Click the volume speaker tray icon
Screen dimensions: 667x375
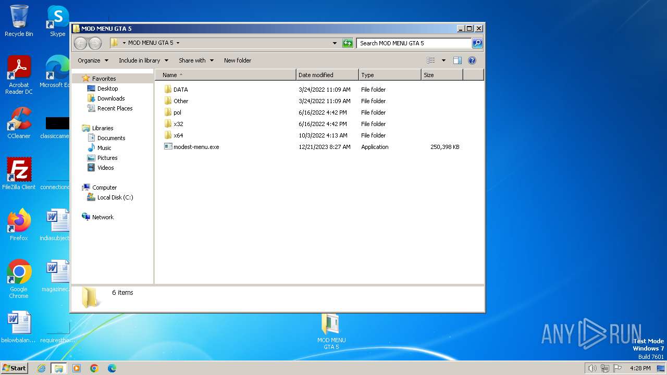point(592,368)
